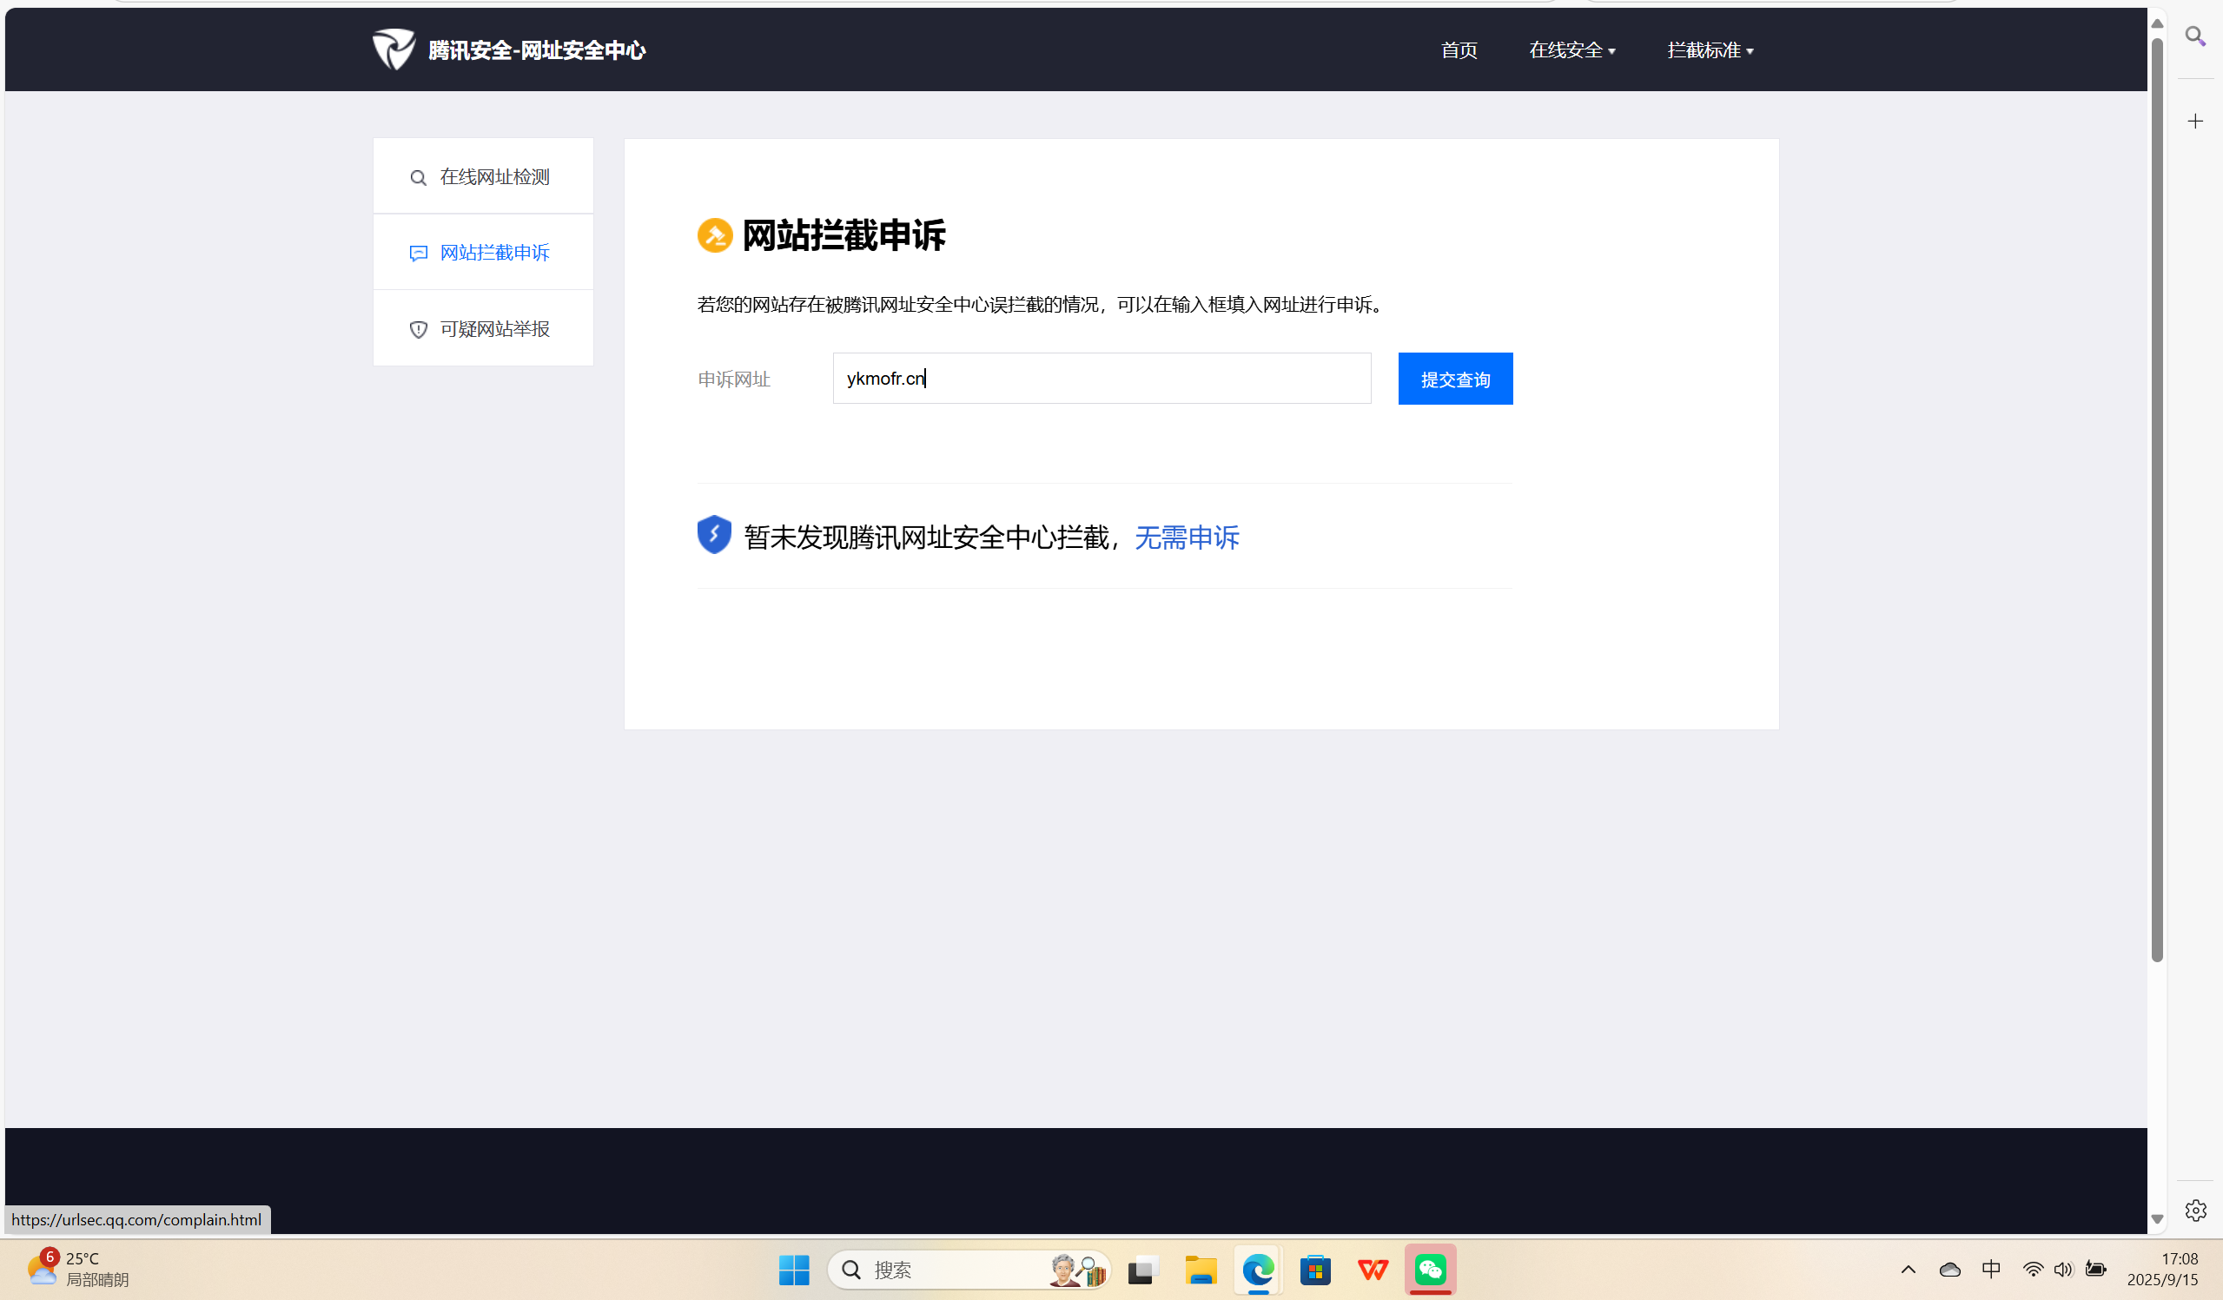
Task: Expand the 拦截标准 dropdown menu
Action: [1710, 50]
